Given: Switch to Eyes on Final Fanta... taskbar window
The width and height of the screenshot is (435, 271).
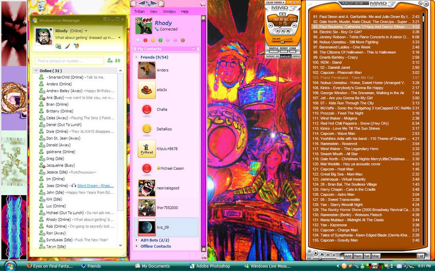Looking at the screenshot, I should [50, 266].
